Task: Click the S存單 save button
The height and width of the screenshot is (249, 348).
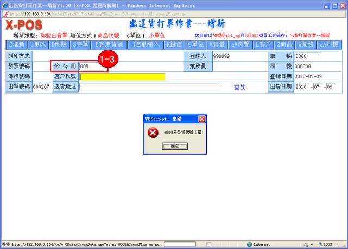Action: 78,44
